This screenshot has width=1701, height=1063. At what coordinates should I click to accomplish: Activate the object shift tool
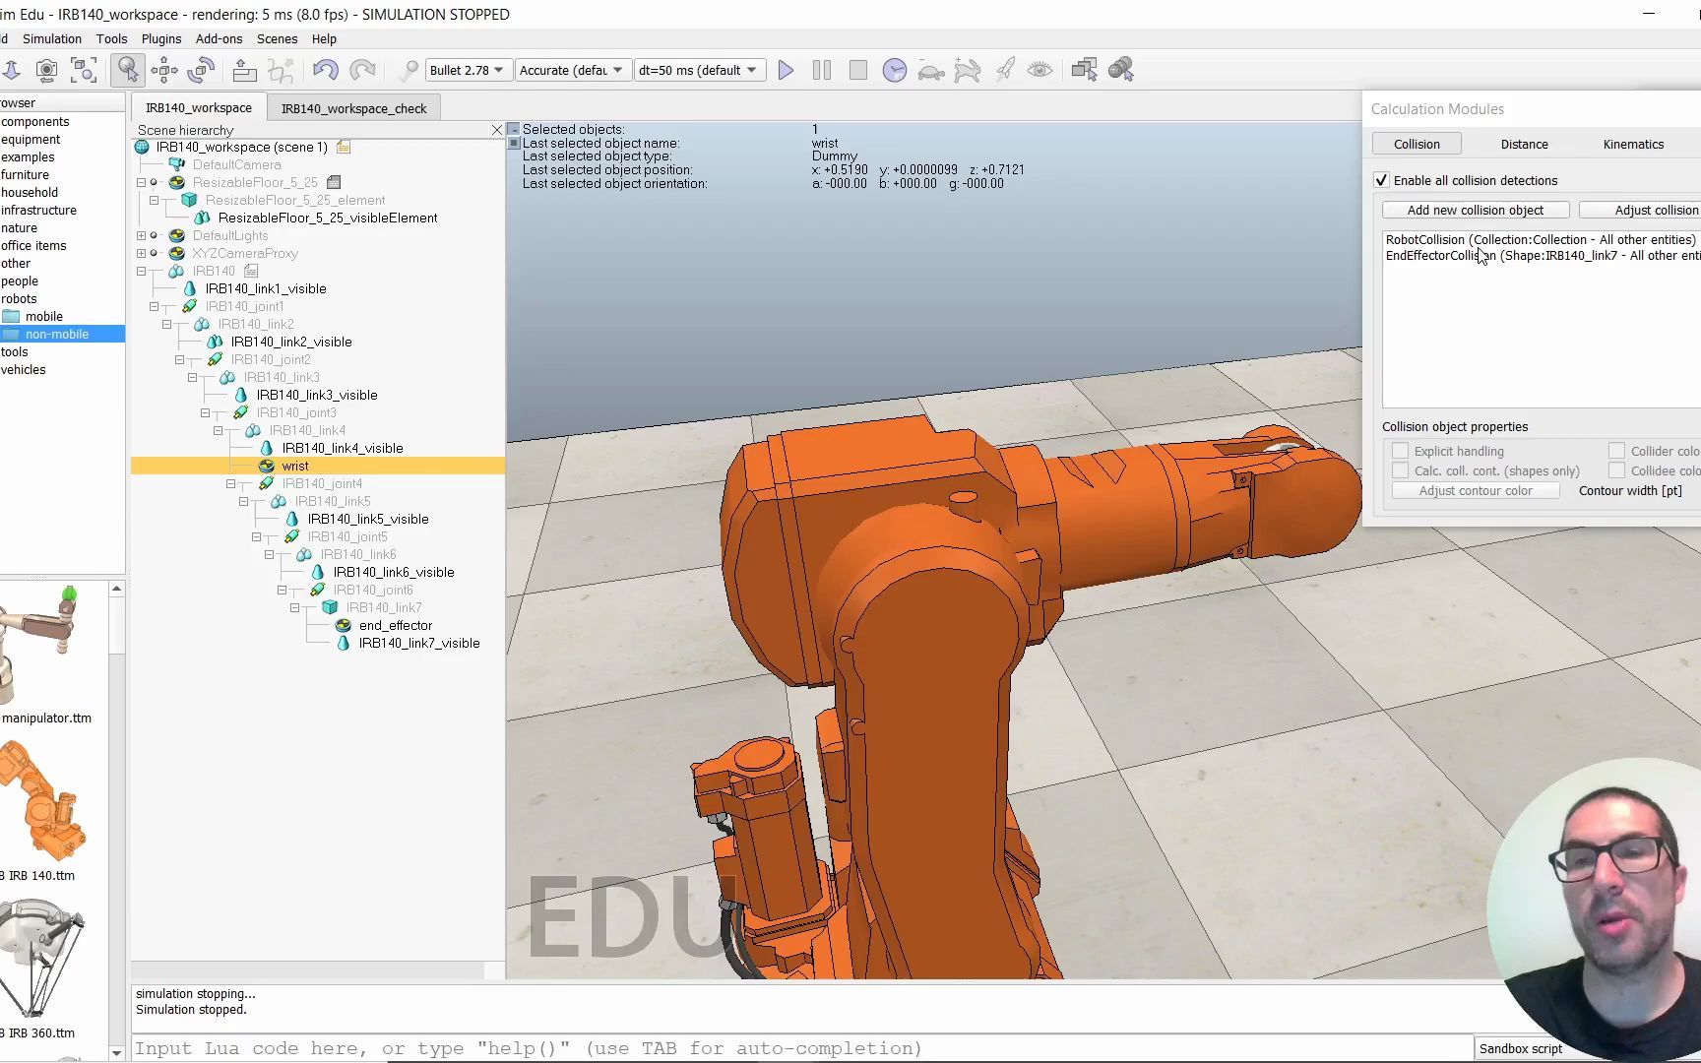click(163, 70)
